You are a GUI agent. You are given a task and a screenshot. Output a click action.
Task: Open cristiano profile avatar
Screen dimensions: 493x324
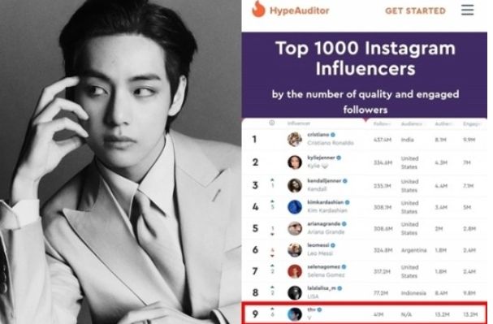coord(295,139)
